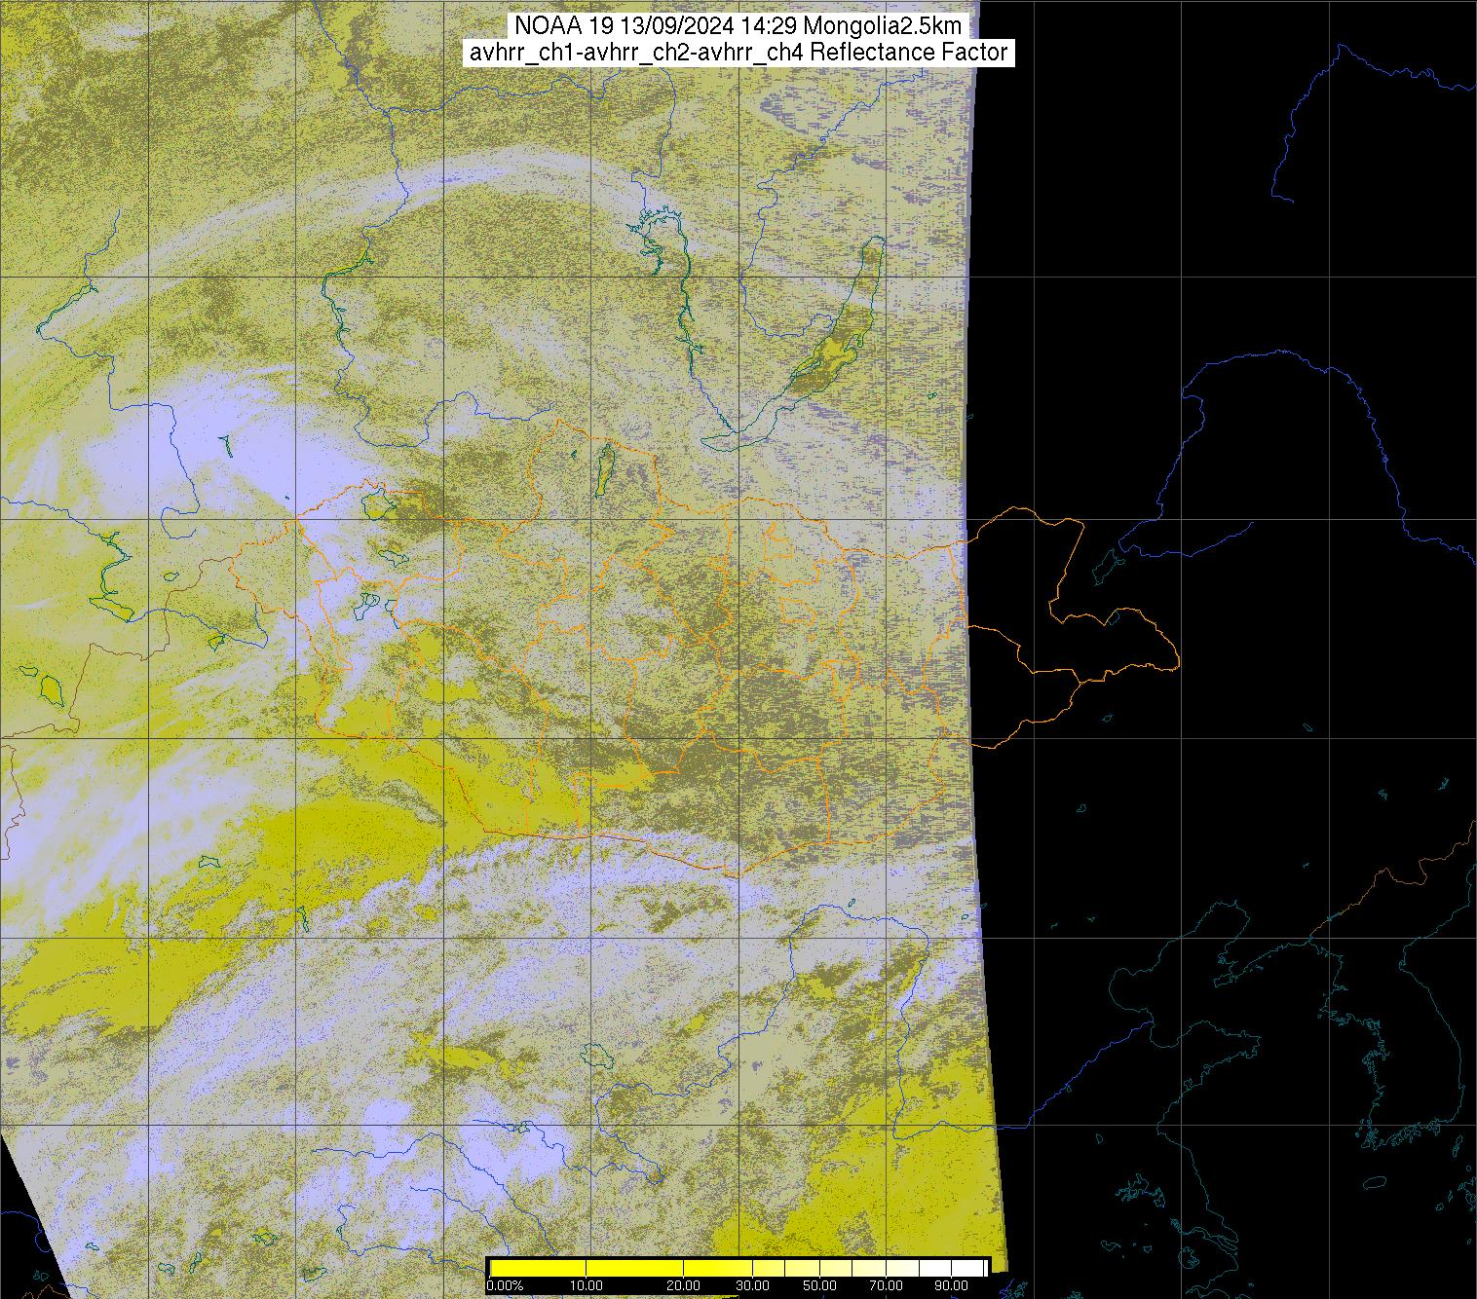This screenshot has width=1477, height=1299.
Task: Click the "10.00" color scale label
Action: coord(587,1286)
